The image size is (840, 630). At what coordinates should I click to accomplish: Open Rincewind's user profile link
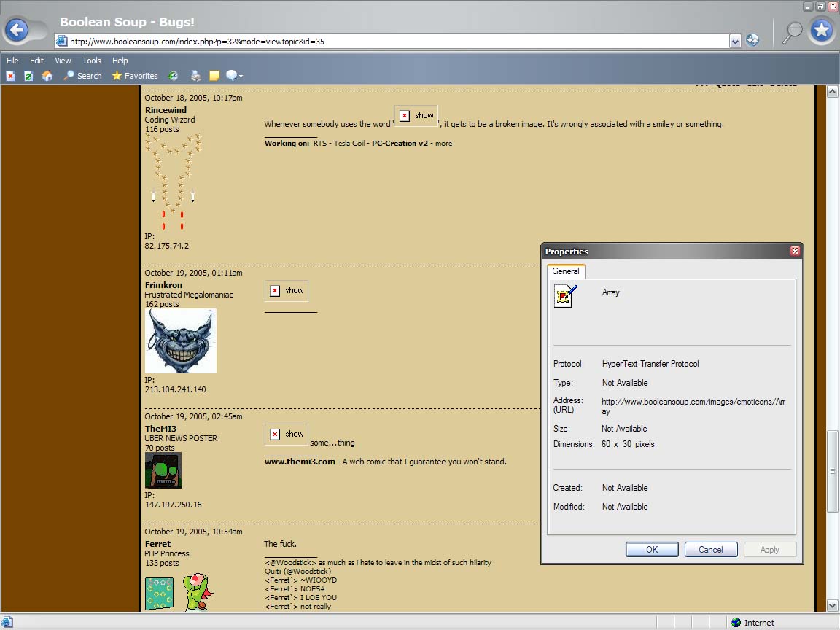tap(166, 110)
